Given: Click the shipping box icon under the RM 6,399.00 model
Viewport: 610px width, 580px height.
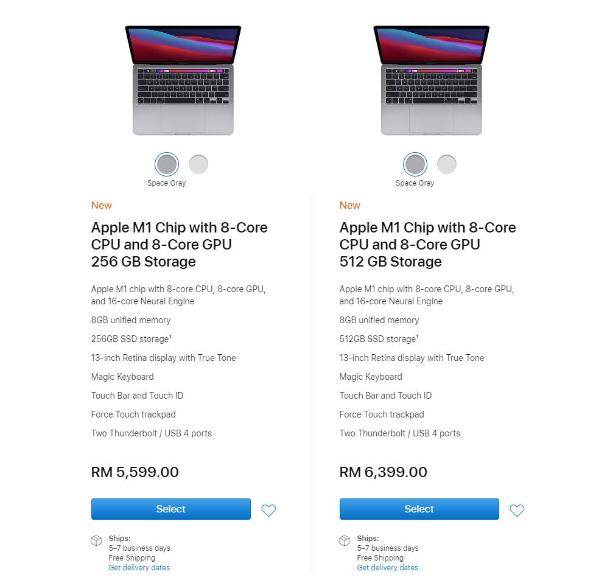Looking at the screenshot, I should [345, 540].
